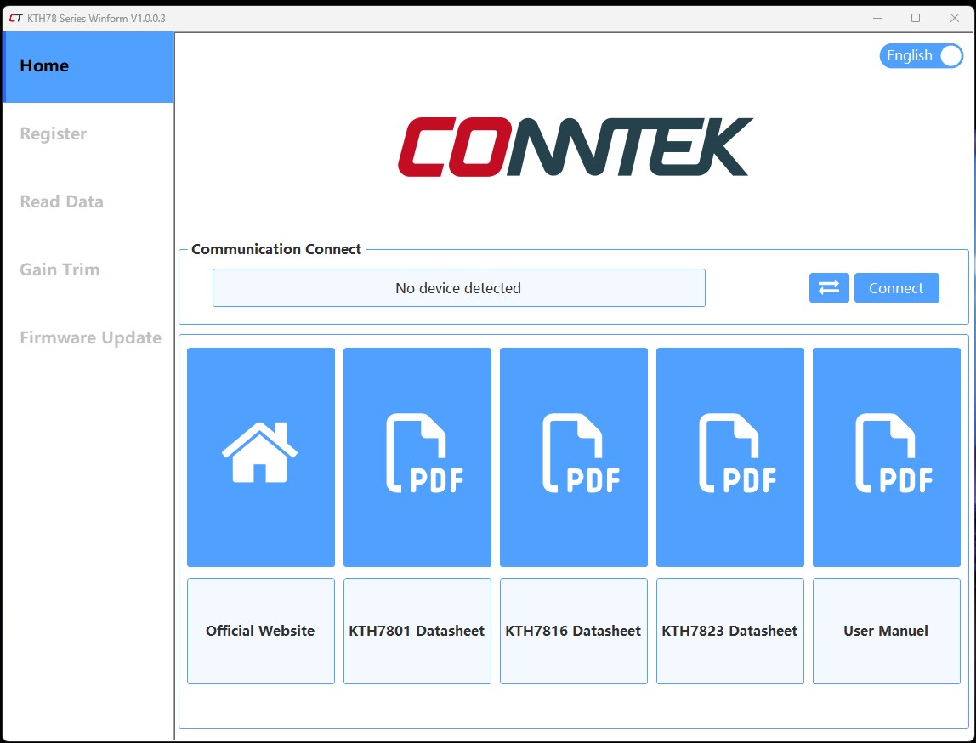The width and height of the screenshot is (976, 743).
Task: Open the Firmware Update tab
Action: coord(90,337)
